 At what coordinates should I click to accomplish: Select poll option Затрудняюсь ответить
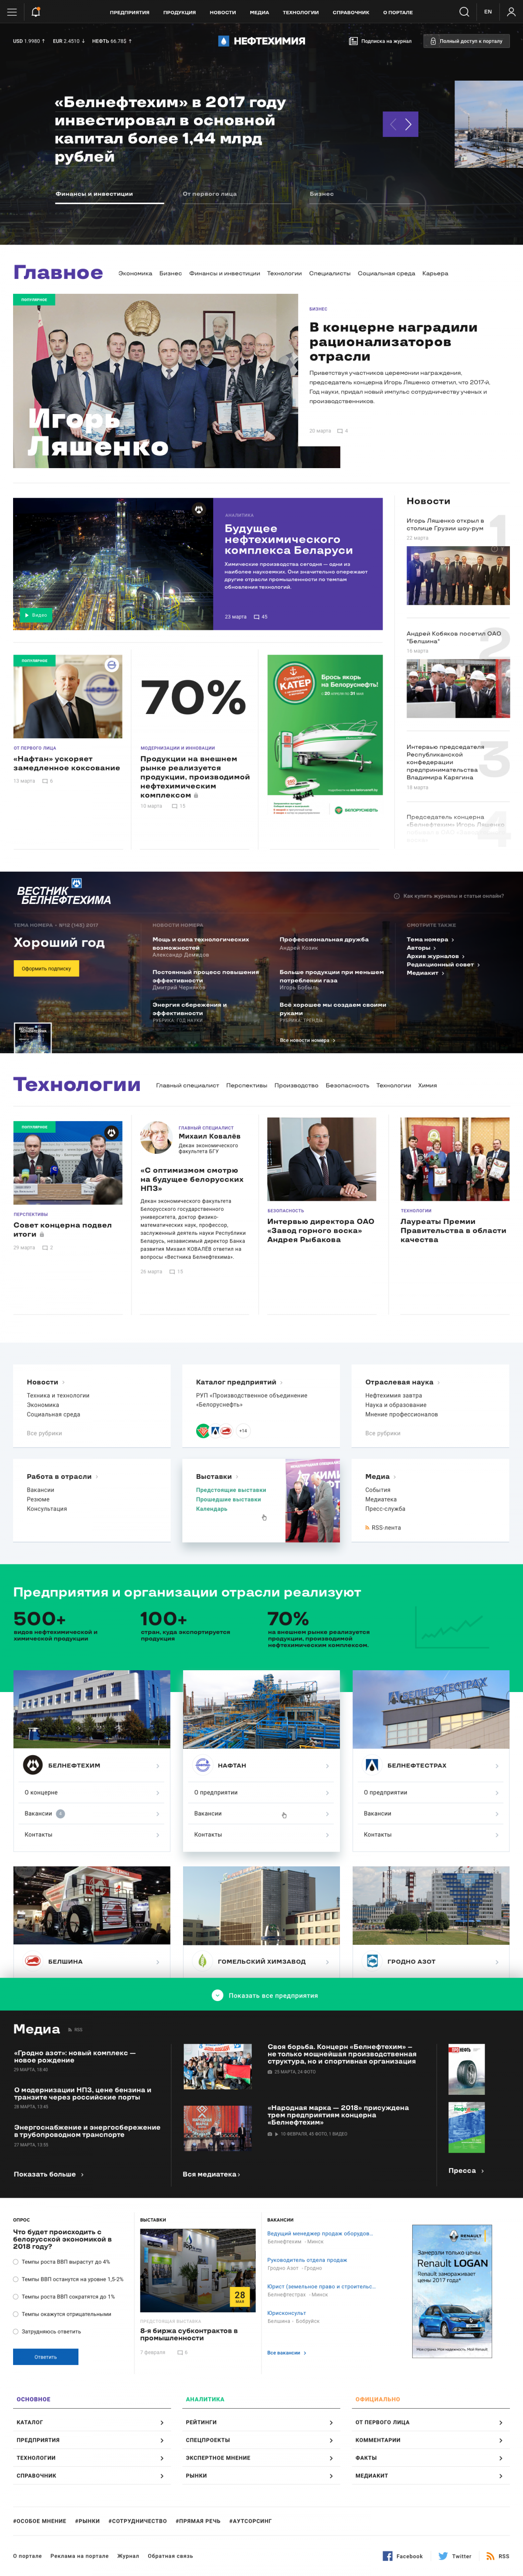click(47, 2331)
